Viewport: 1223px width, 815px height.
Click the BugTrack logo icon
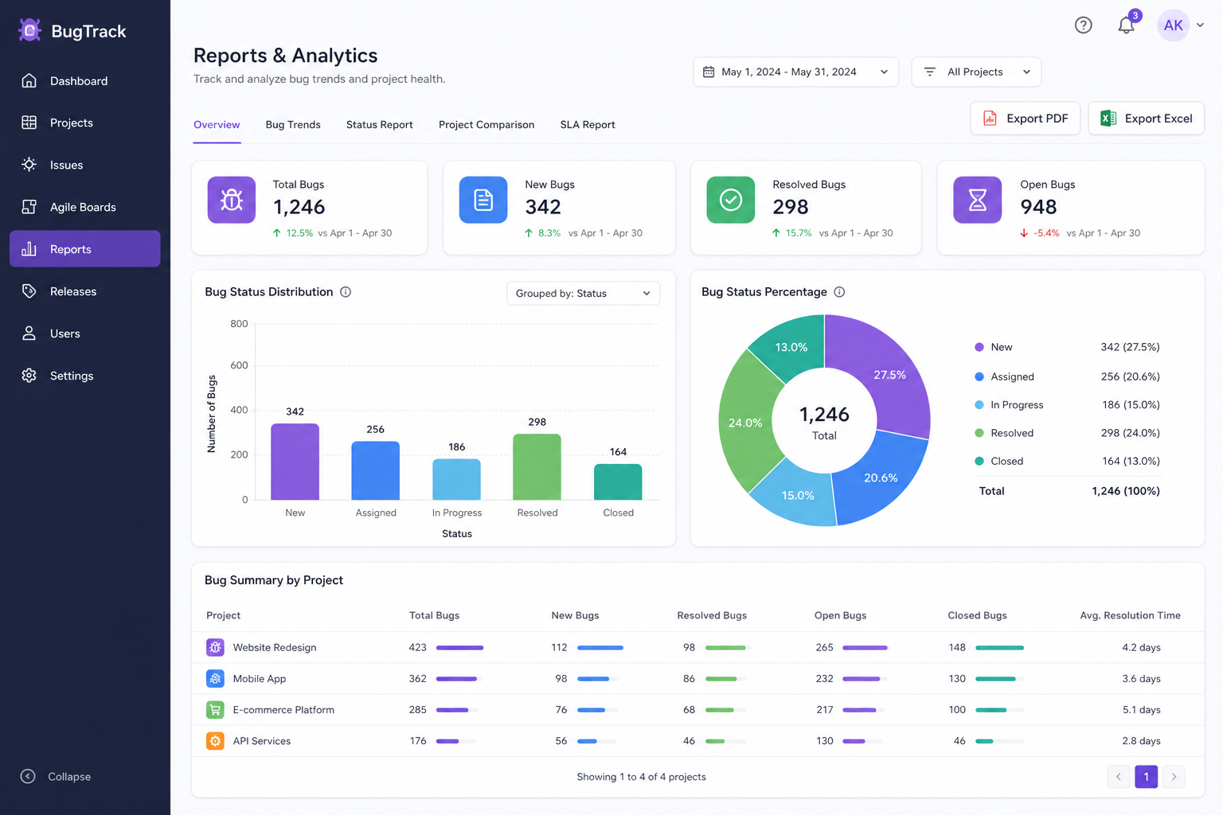point(29,30)
